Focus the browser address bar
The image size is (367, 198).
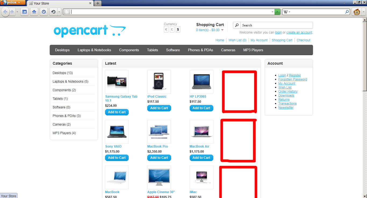171,12
